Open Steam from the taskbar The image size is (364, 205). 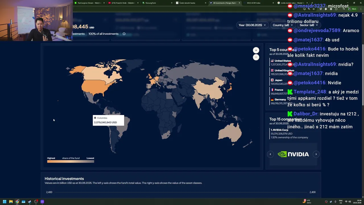[30, 202]
